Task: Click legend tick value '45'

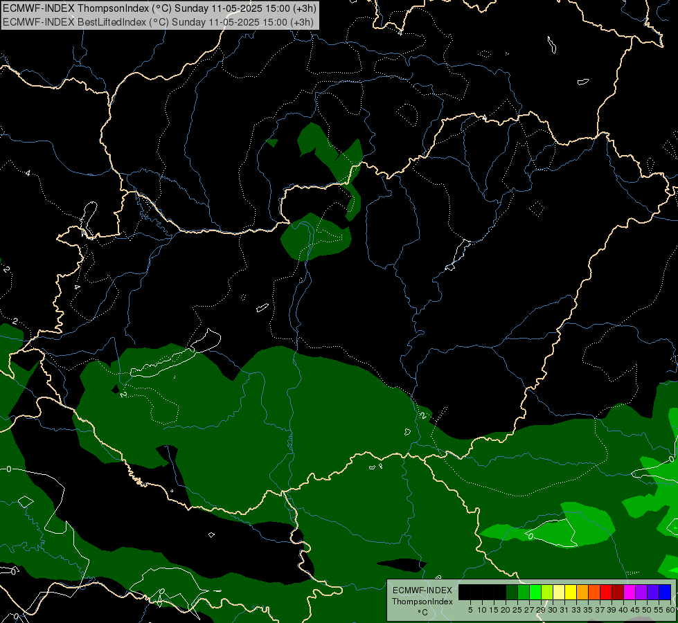Action: click(x=635, y=610)
